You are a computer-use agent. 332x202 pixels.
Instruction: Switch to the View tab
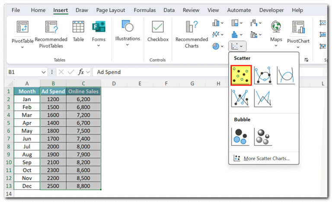[213, 10]
